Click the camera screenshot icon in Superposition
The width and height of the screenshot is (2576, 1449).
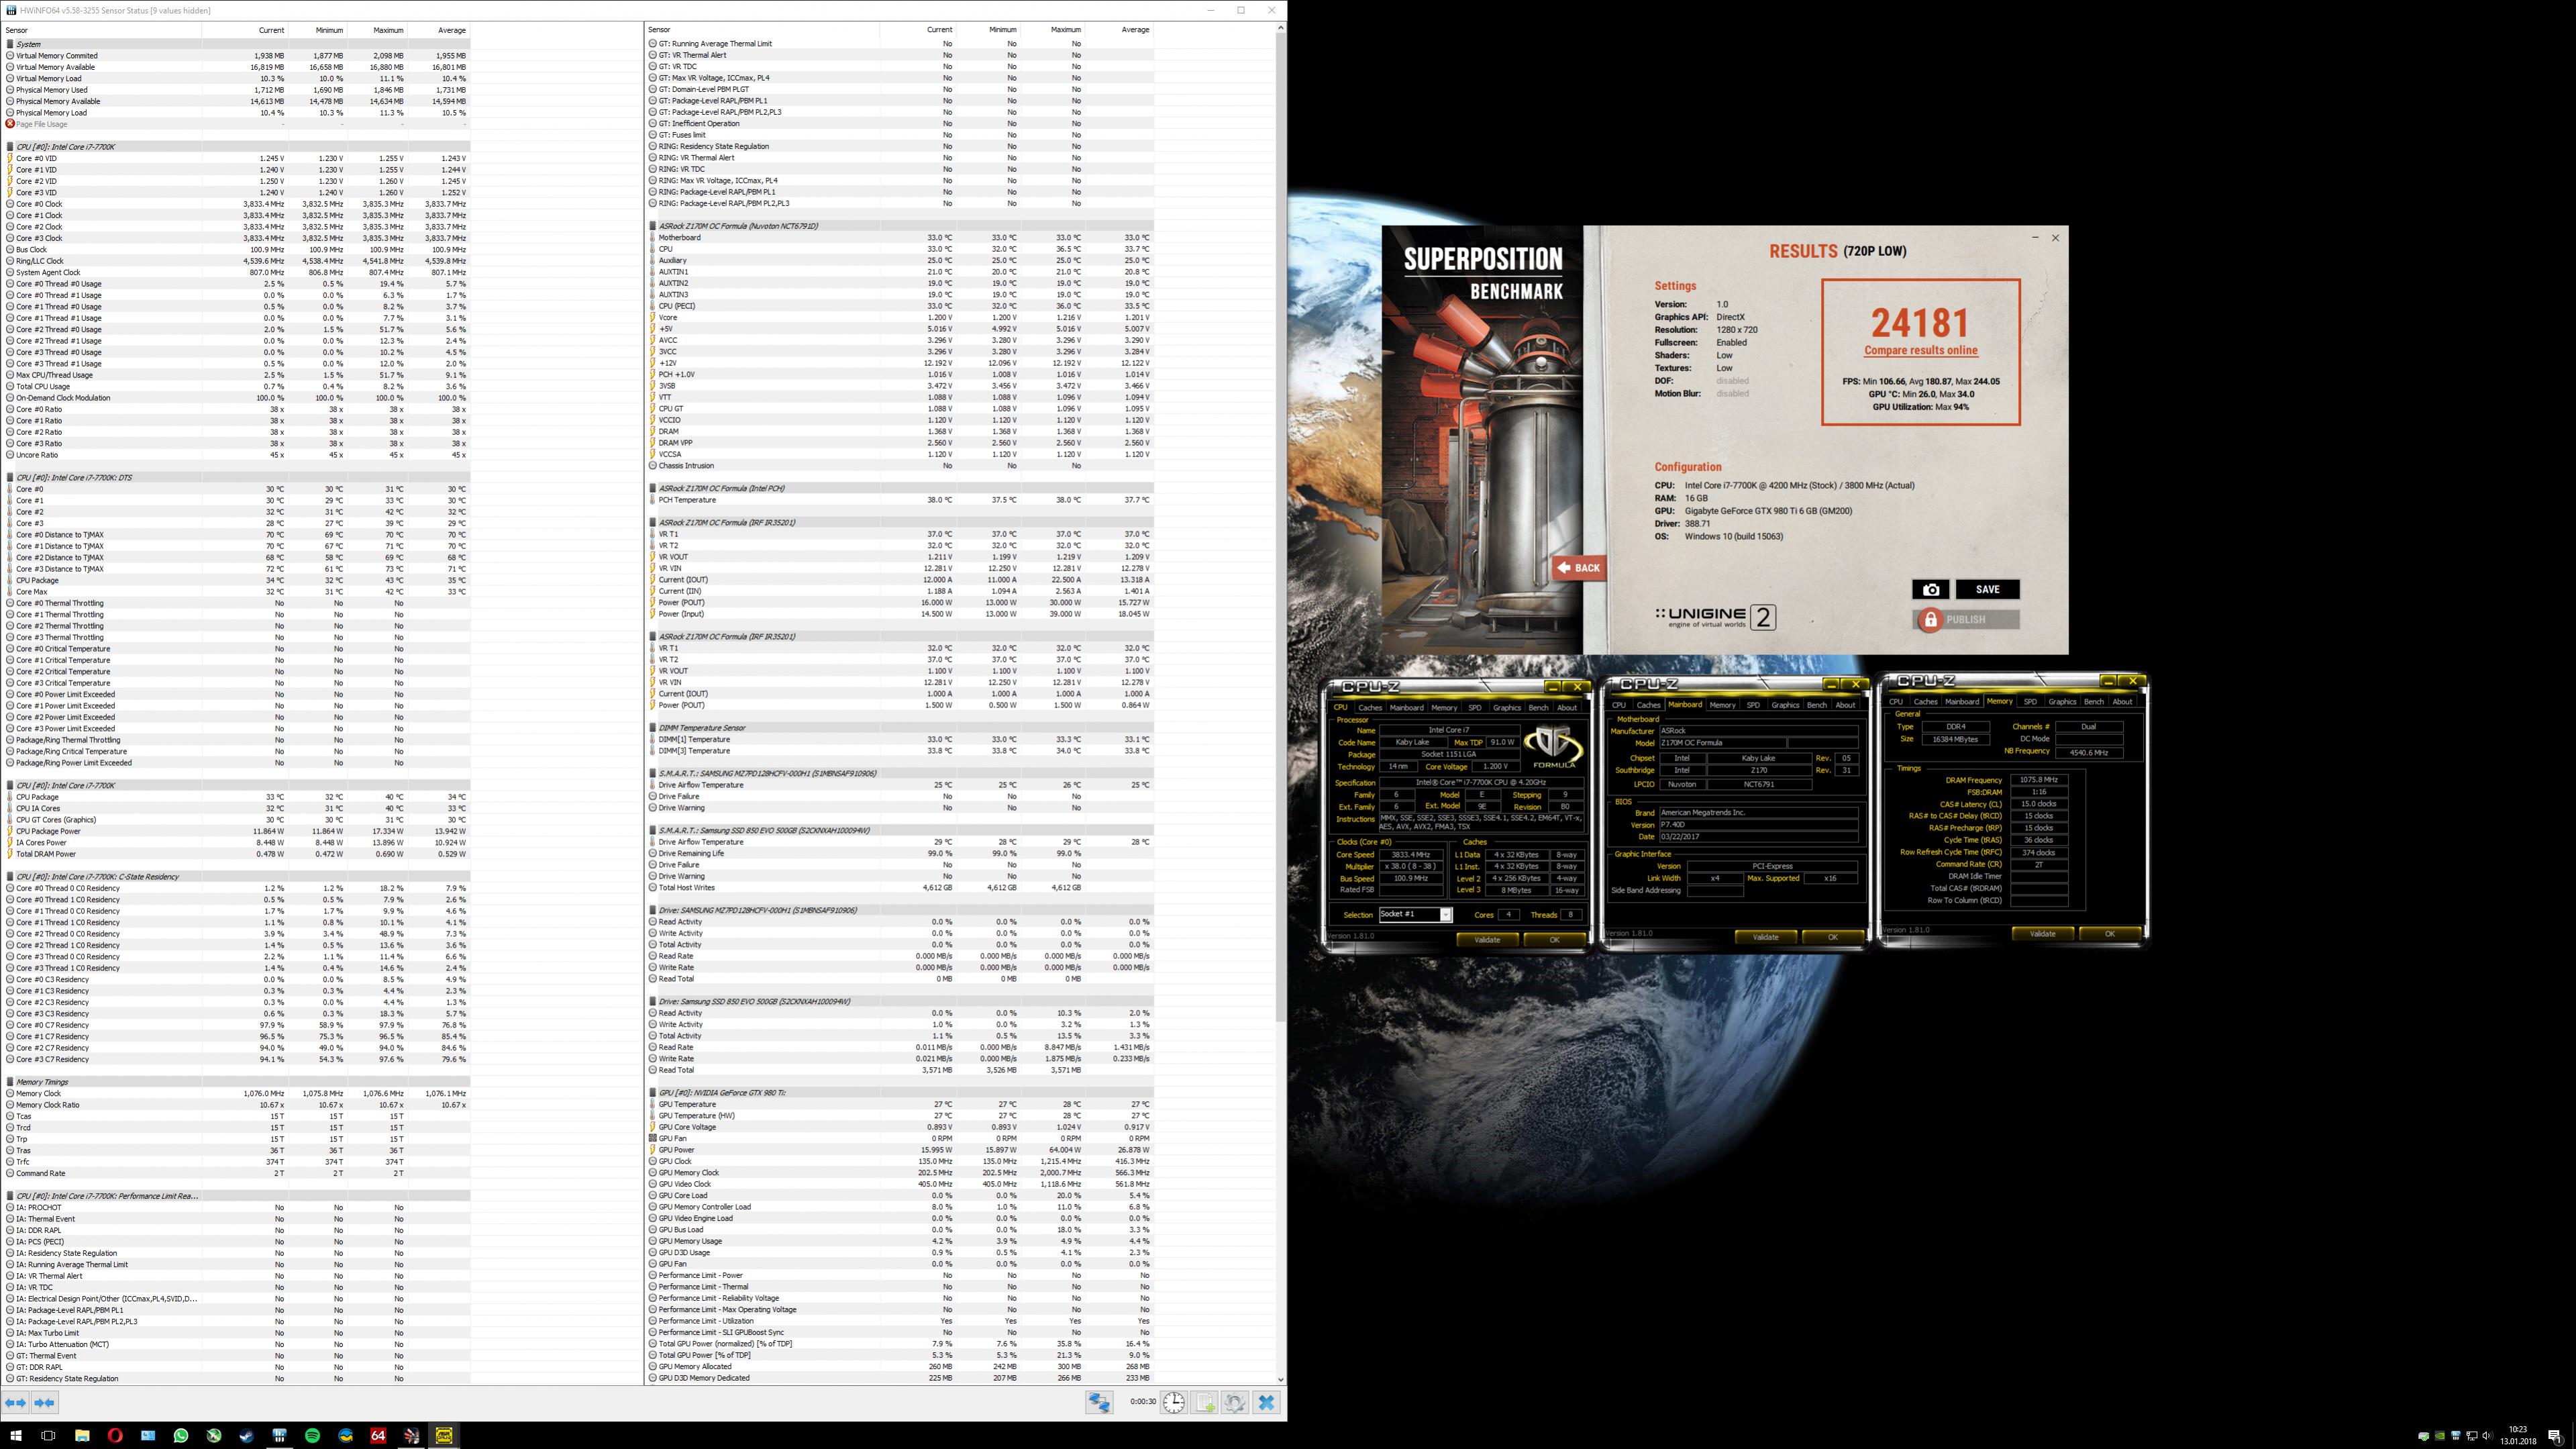1930,589
